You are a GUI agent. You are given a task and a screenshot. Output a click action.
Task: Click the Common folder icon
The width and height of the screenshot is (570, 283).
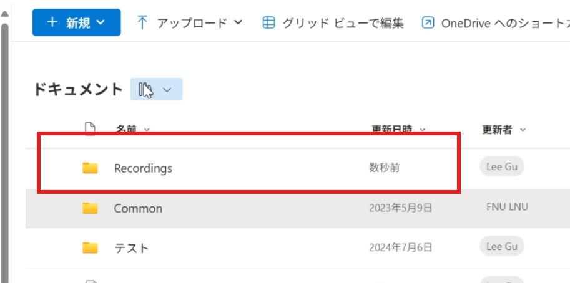click(x=91, y=208)
